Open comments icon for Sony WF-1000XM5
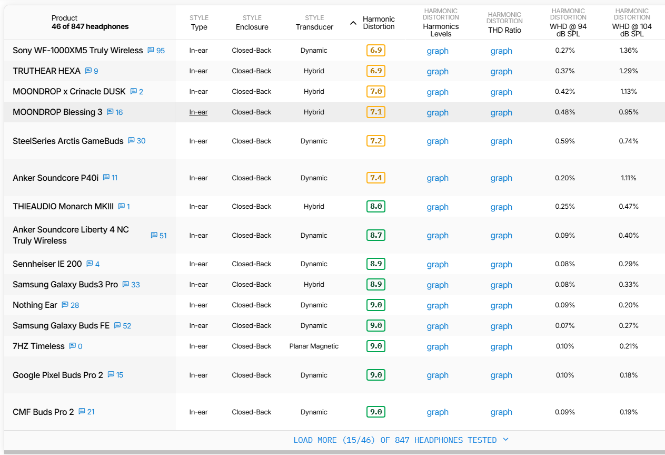 [x=151, y=51]
